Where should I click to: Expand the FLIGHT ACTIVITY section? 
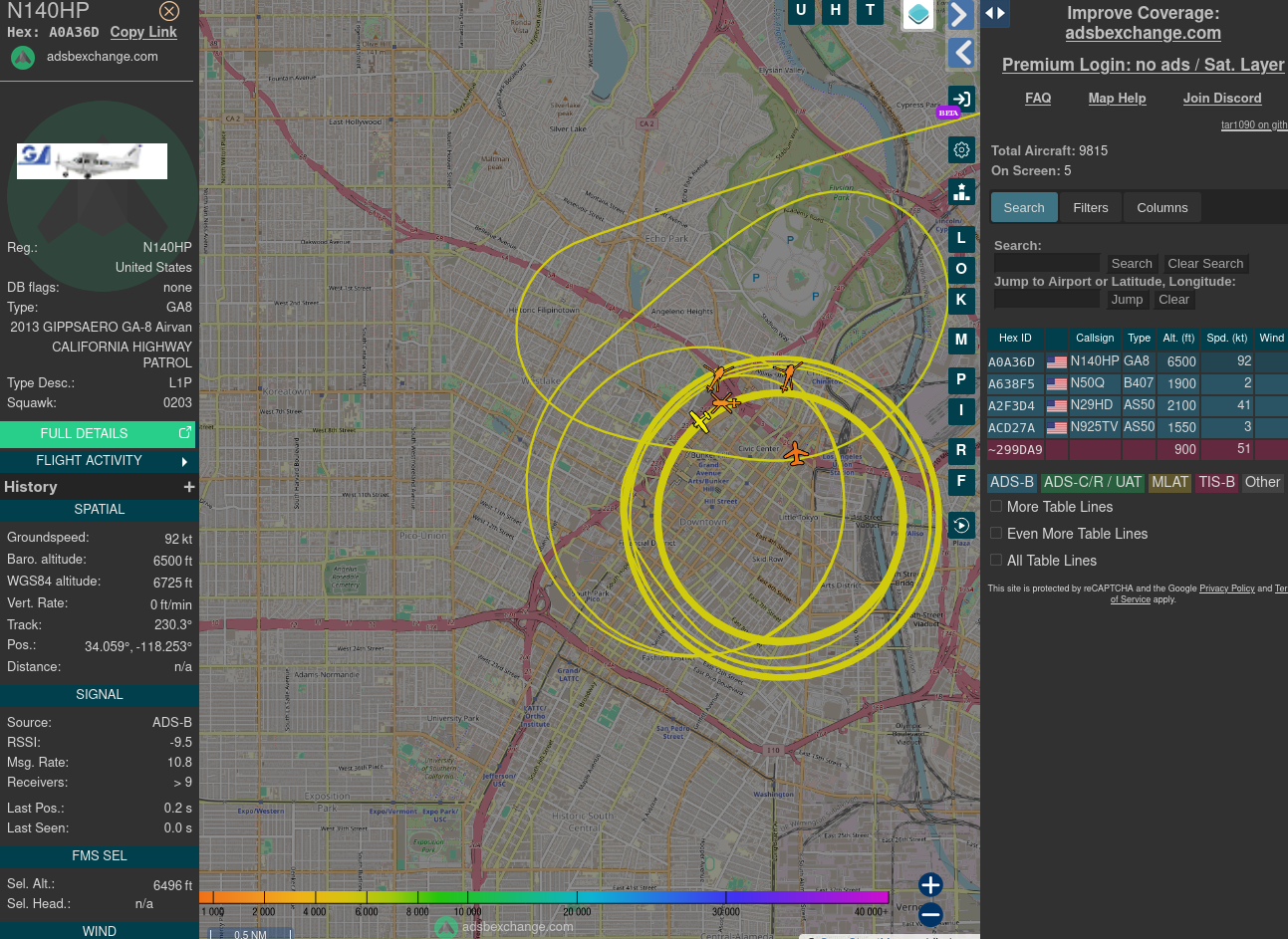tap(100, 461)
